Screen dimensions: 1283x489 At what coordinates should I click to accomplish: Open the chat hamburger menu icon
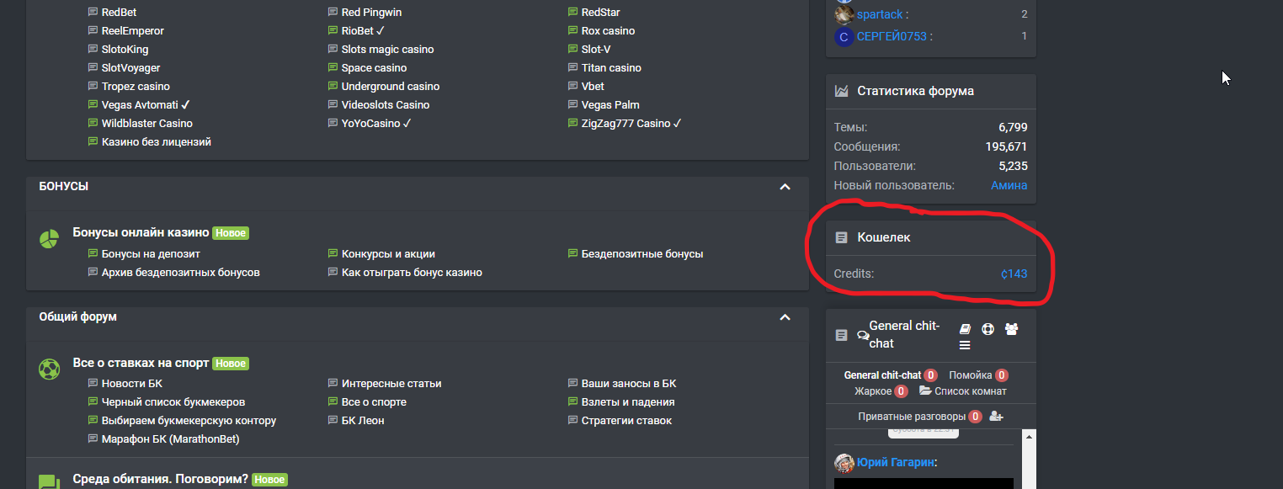pos(966,345)
